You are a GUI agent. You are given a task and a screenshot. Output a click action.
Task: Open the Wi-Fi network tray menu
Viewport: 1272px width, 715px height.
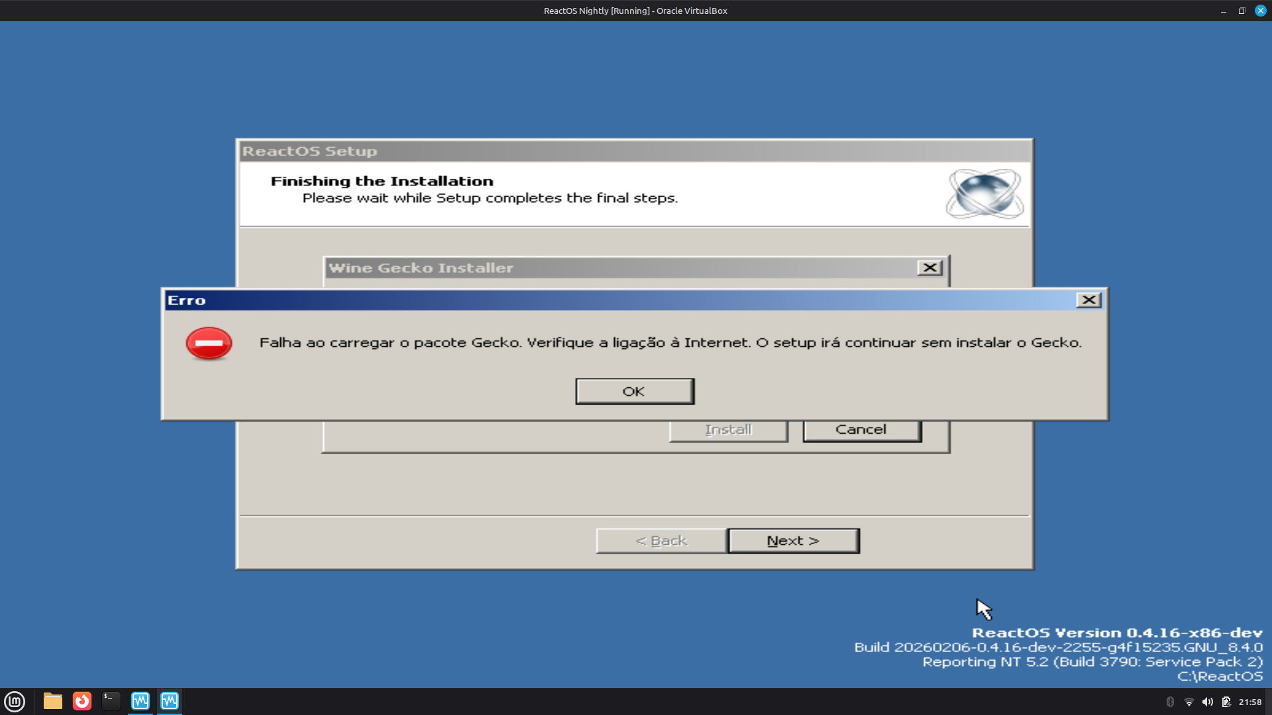pos(1189,702)
